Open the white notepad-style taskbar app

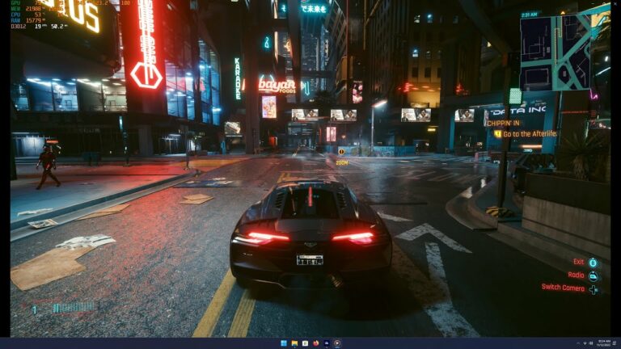[x=305, y=343]
